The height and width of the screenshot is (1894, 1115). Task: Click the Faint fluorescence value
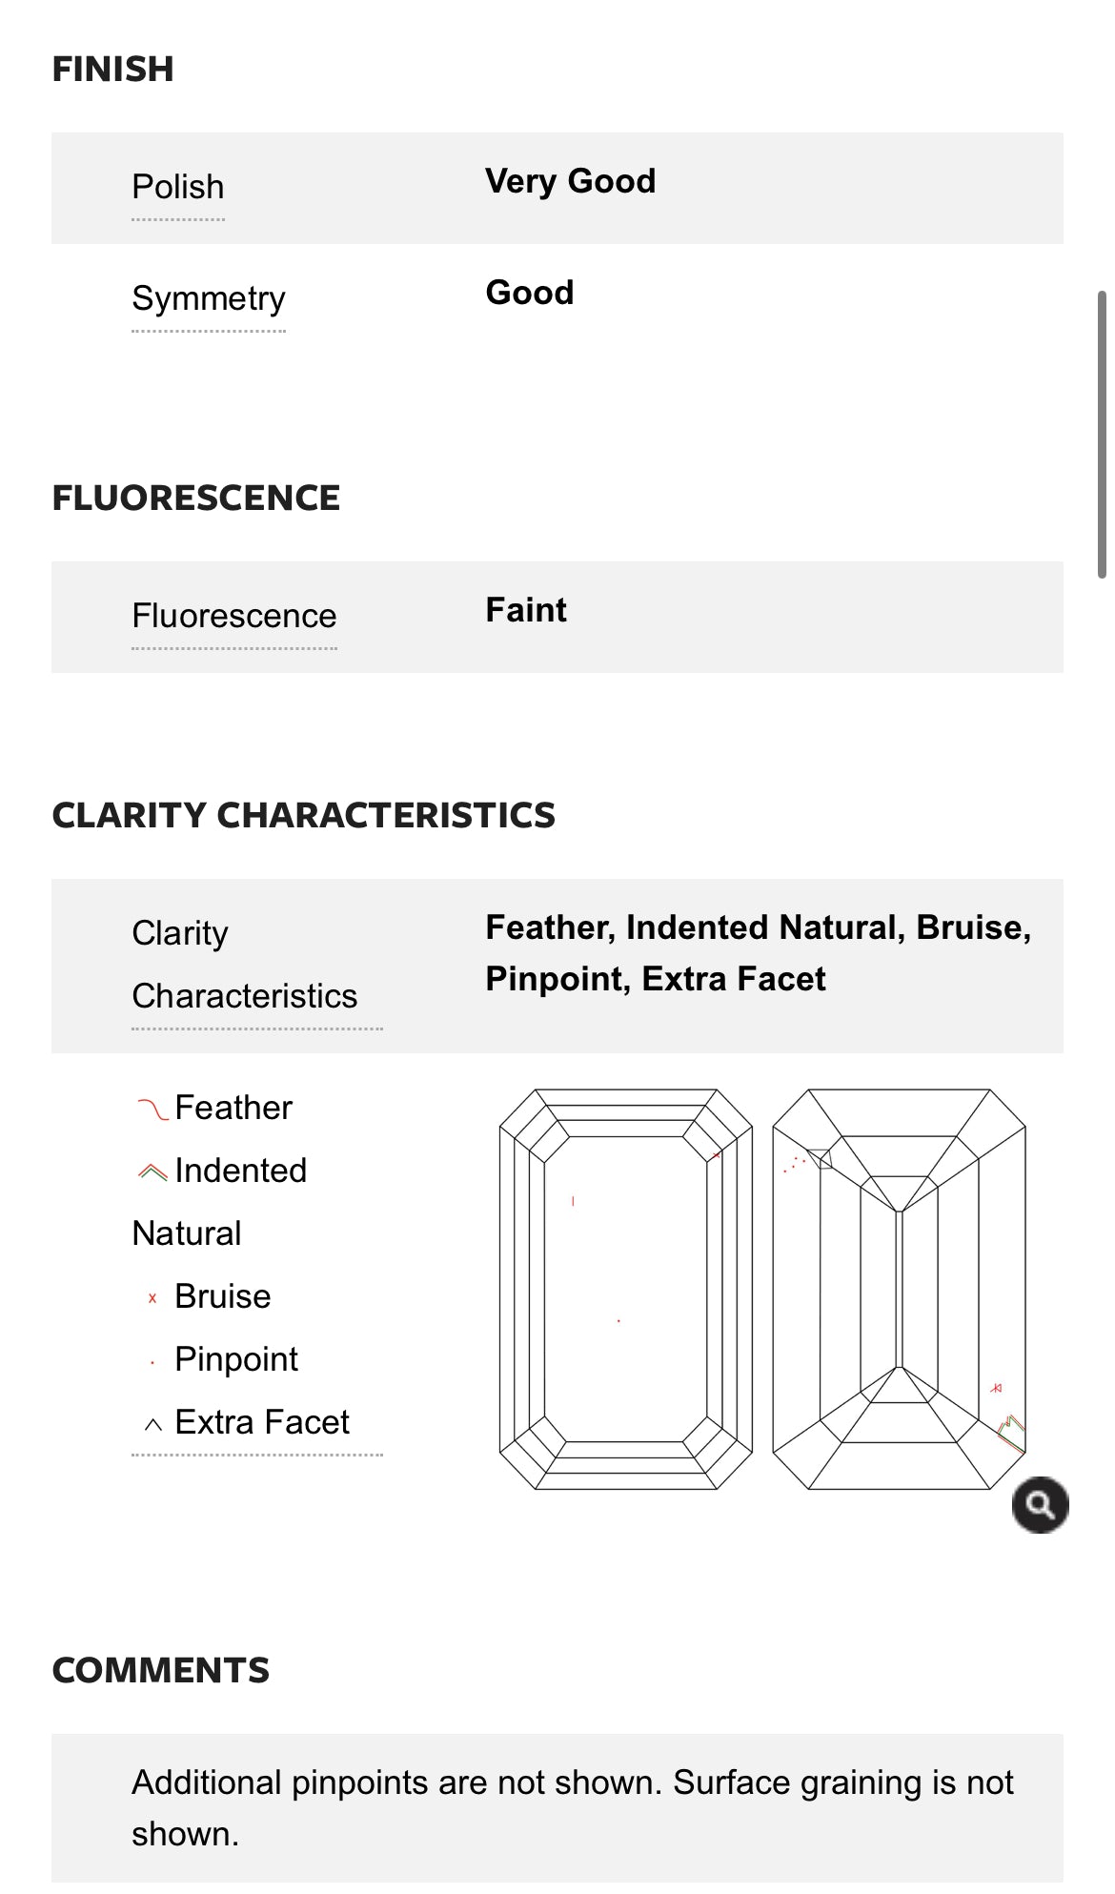coord(525,610)
